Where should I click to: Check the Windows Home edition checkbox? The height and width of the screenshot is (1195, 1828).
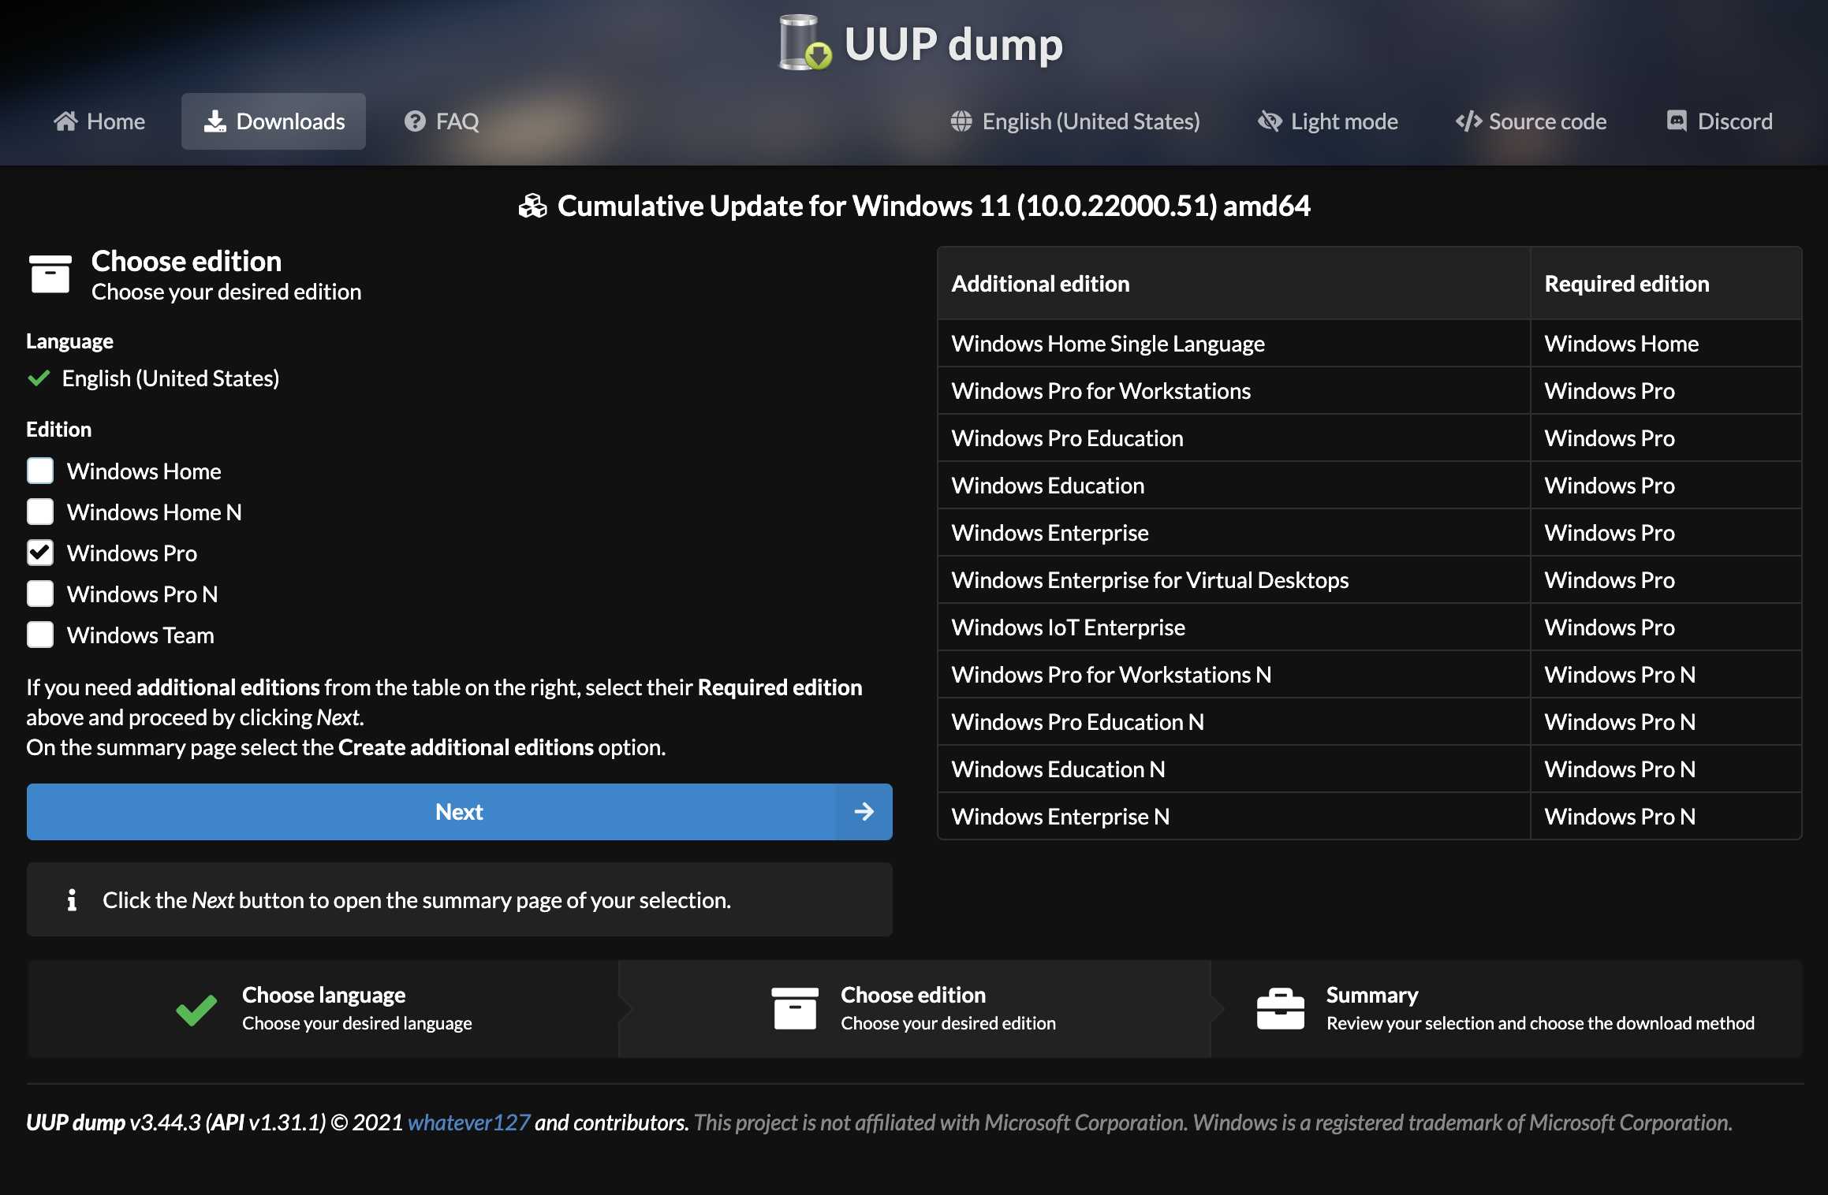(40, 471)
